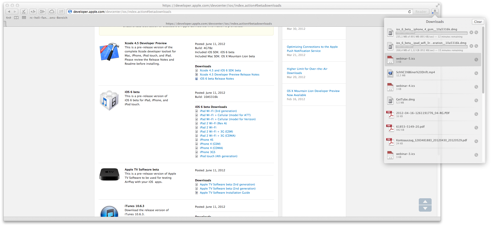Viewport: 495px width, 226px height.
Task: Click the ipad_wifi_3r download progress bar
Action: (x=432, y=47)
